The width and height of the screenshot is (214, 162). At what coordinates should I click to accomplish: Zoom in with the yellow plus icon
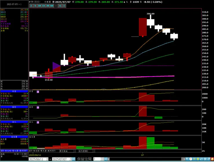(x=198, y=159)
